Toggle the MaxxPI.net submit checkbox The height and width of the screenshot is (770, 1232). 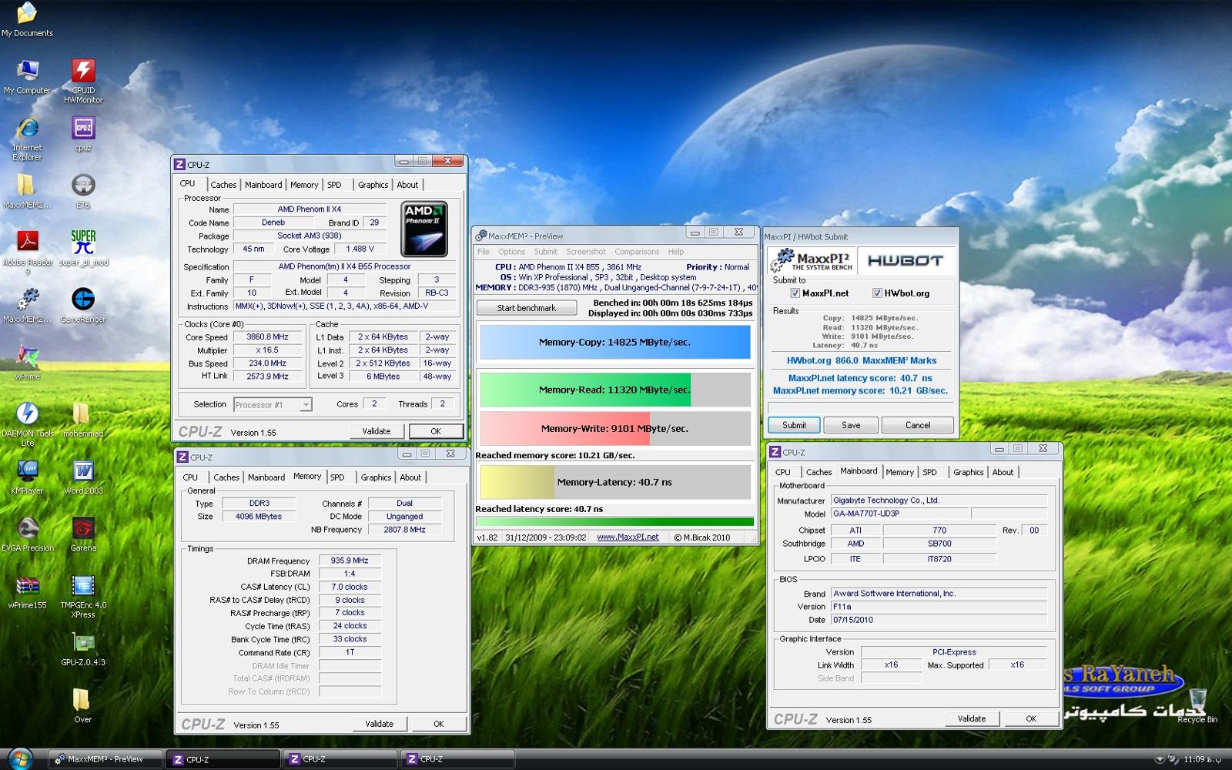pos(795,293)
